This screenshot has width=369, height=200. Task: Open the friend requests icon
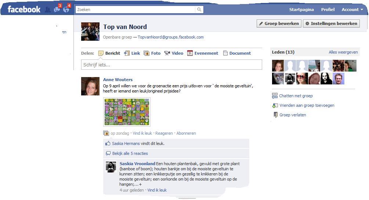pyautogui.click(x=48, y=10)
